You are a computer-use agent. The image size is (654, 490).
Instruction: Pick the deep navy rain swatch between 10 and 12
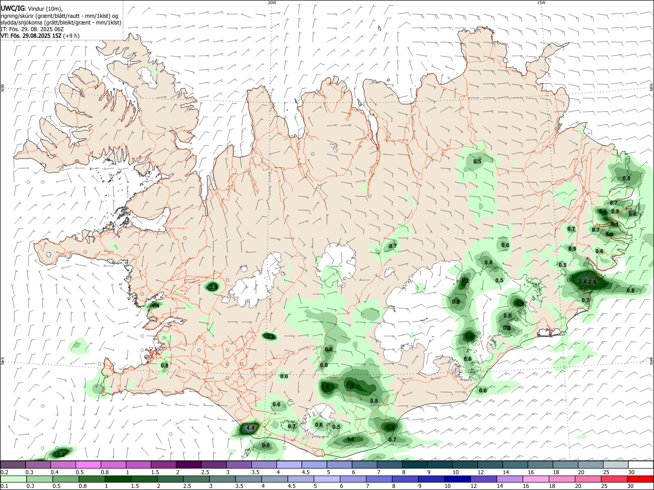coord(457,479)
